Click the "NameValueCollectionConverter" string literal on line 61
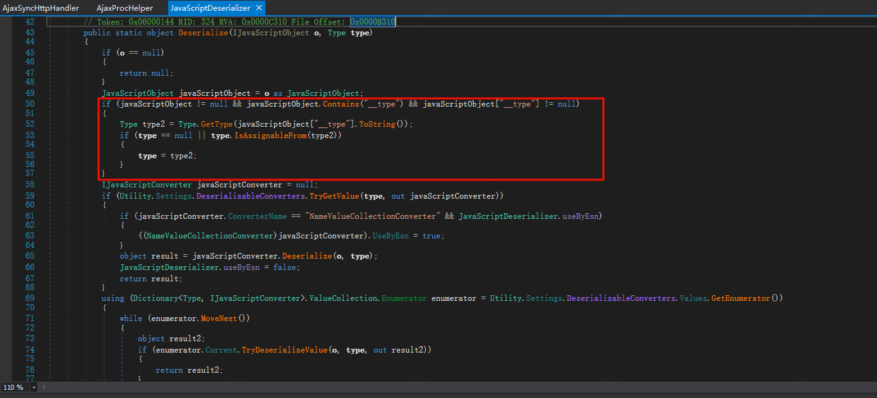 click(x=373, y=216)
